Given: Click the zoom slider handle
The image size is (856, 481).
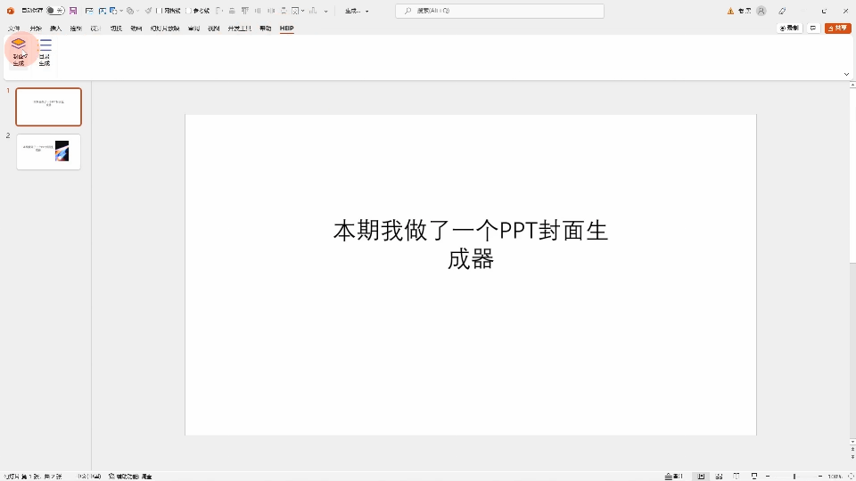Looking at the screenshot, I should click(794, 476).
